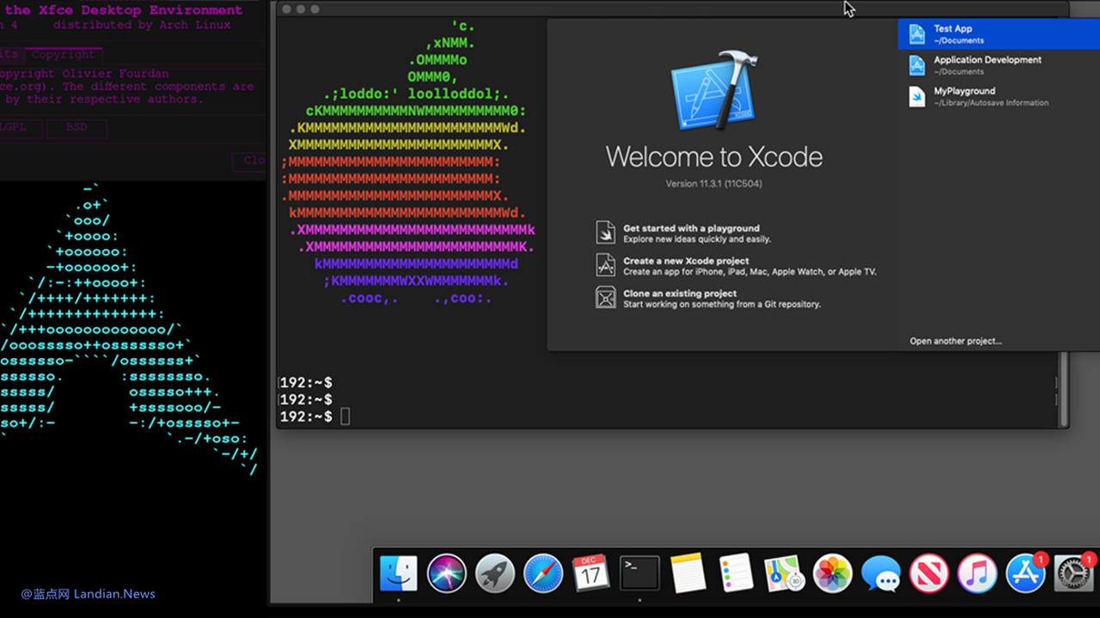Open Launchpad rocket icon in Dock
Image resolution: width=1100 pixels, height=618 pixels.
click(x=495, y=574)
